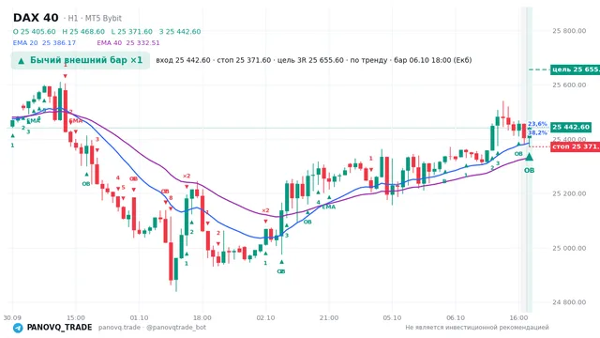Click the highlighted last-bar column on the chart
Viewport: 600px width, 338px height.
pos(529,159)
